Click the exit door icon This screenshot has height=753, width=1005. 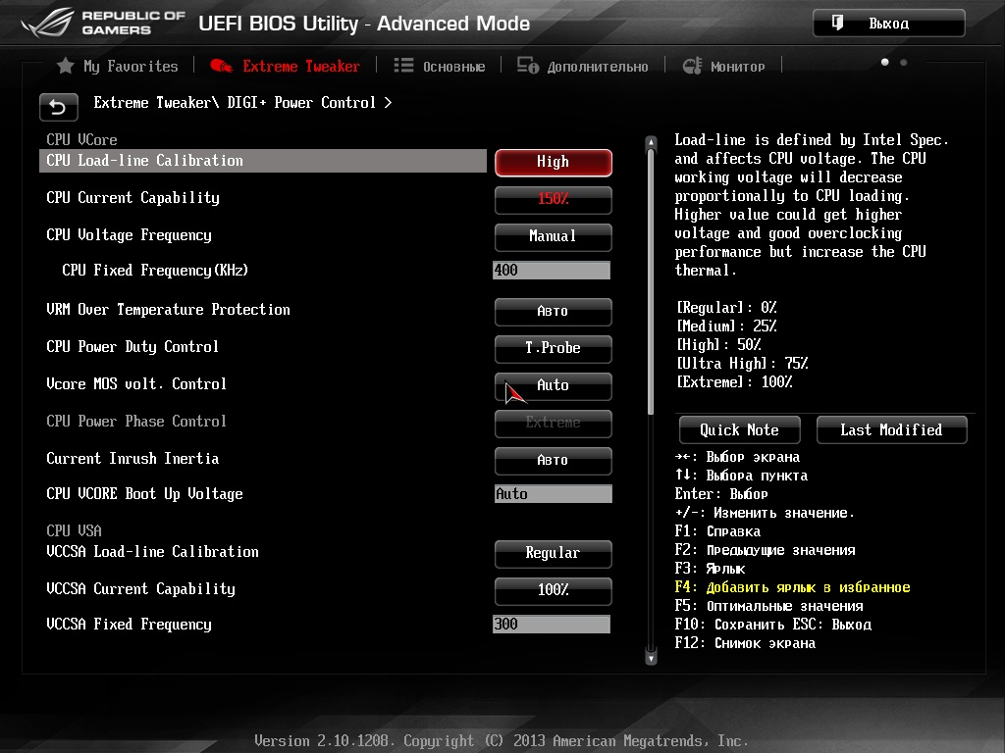point(837,24)
